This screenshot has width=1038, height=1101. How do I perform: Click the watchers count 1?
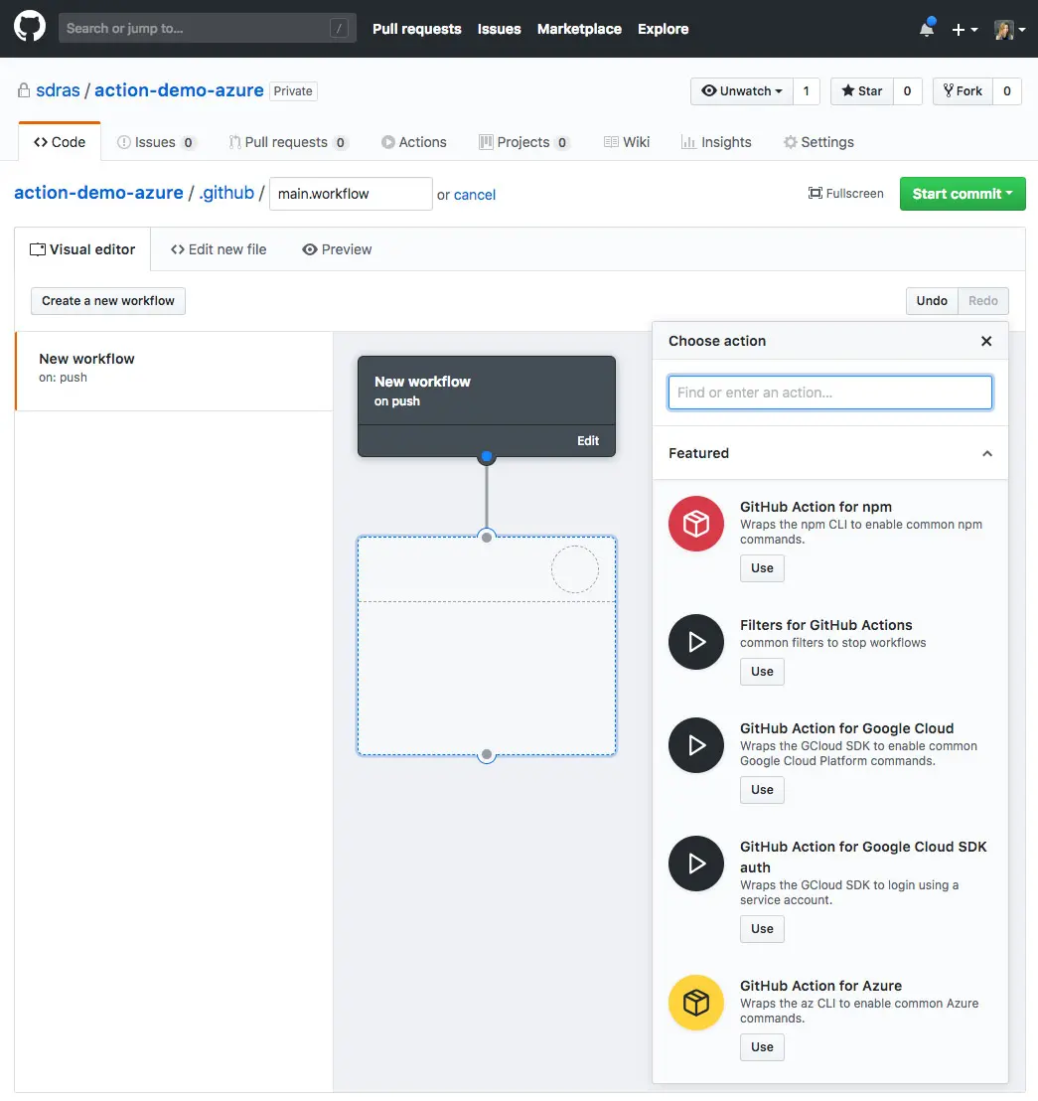coord(807,90)
